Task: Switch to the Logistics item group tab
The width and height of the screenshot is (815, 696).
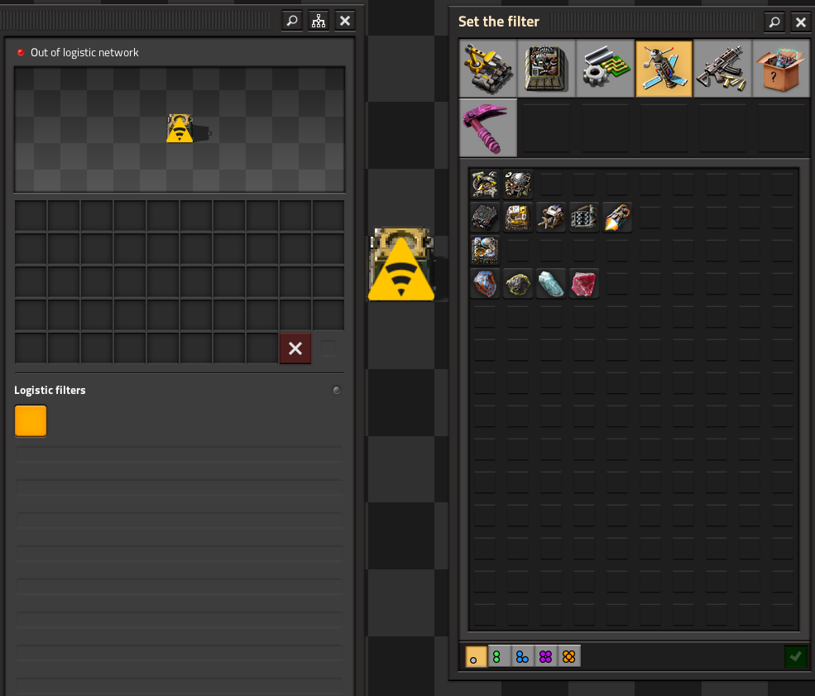Action: (488, 69)
